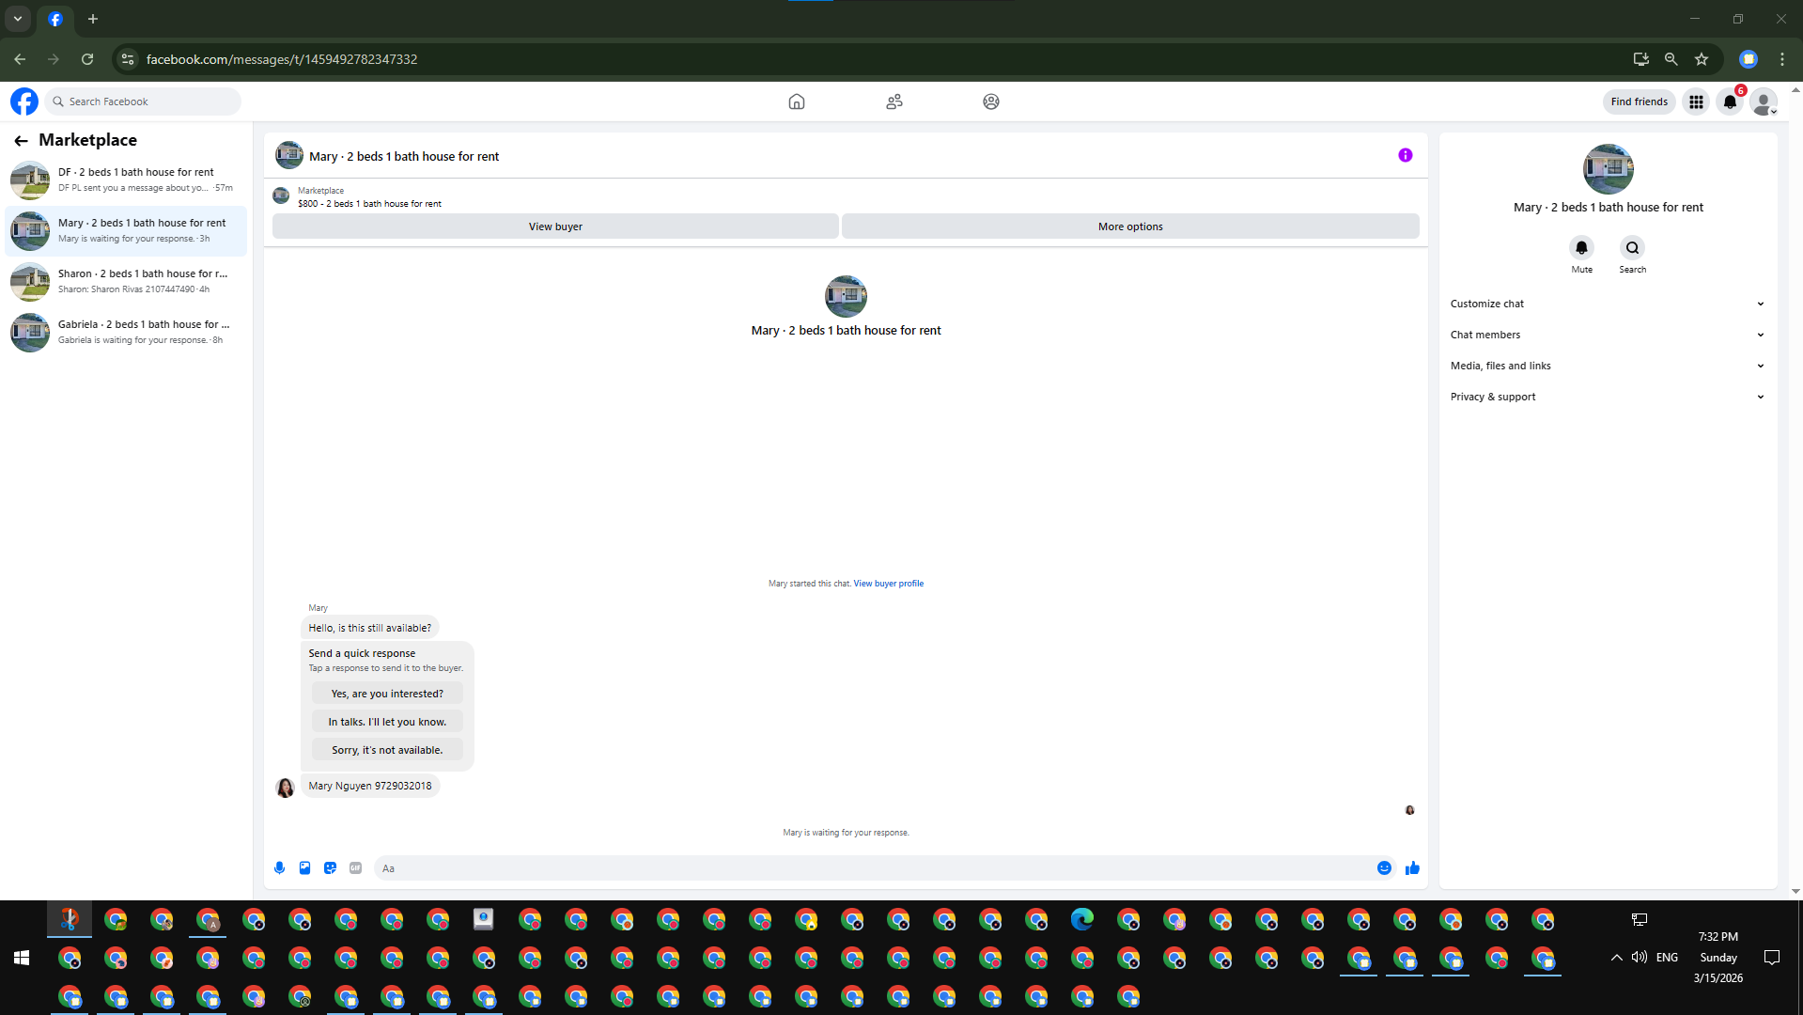Send quick reply 'In talks. I'll let you know.'
The height and width of the screenshot is (1015, 1803).
[387, 722]
